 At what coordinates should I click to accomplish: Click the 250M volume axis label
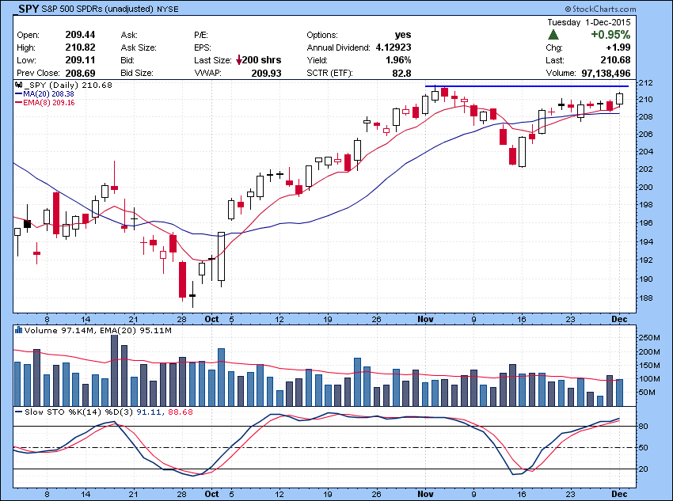coord(649,338)
